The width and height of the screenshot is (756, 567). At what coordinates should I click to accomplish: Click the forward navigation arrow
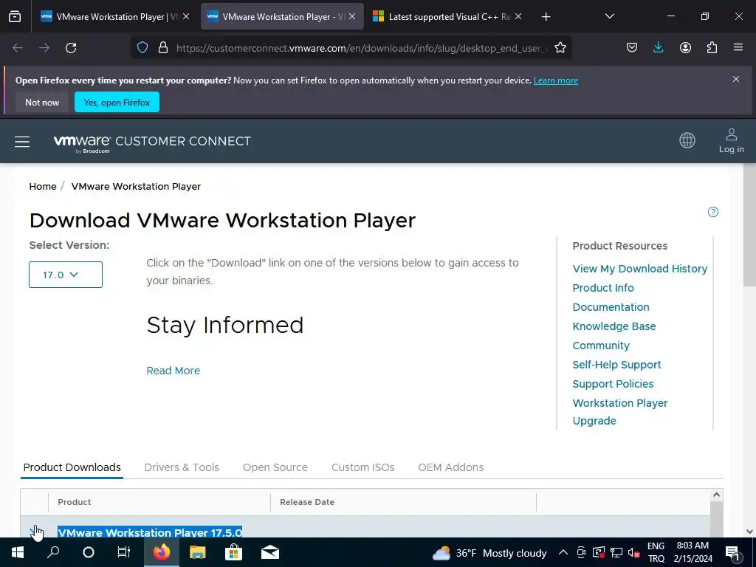click(x=44, y=48)
